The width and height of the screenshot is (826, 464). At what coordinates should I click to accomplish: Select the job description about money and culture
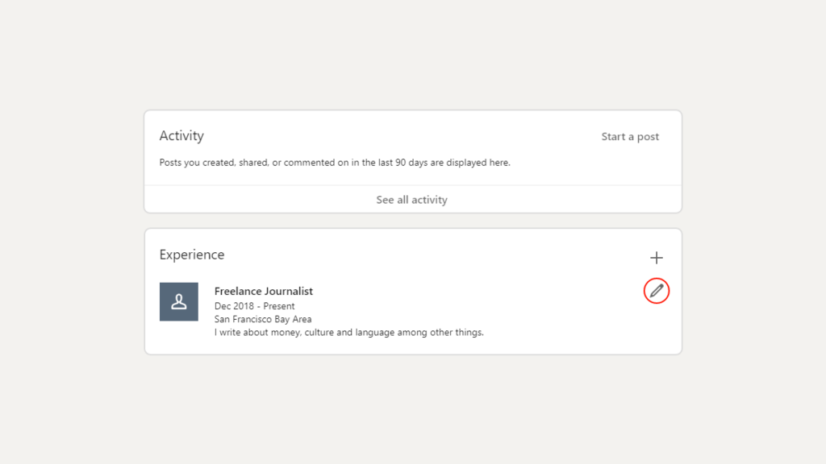(348, 333)
